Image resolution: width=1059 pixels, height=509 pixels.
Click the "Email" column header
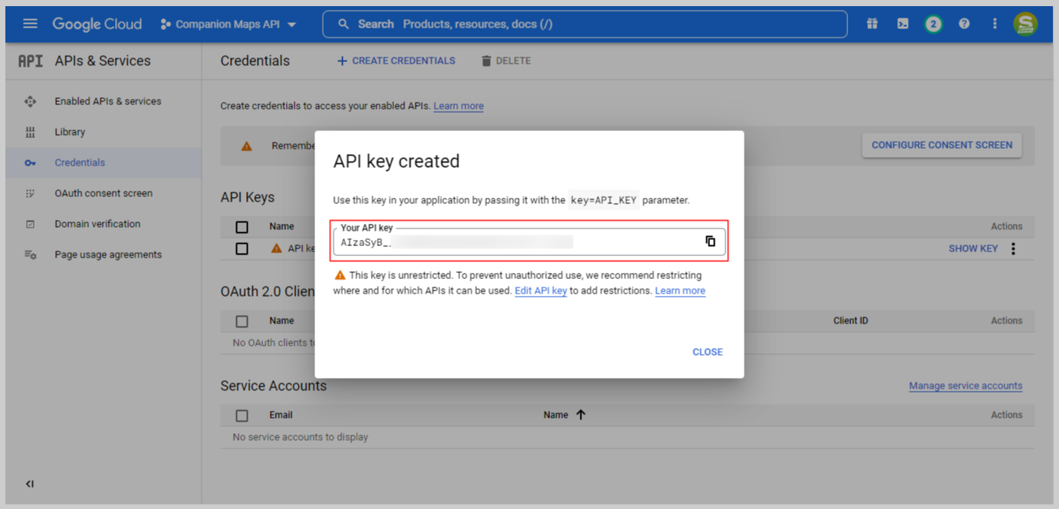(x=281, y=415)
